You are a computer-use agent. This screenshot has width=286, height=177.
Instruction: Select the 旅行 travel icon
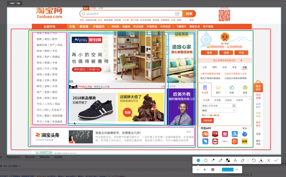tap(218, 90)
